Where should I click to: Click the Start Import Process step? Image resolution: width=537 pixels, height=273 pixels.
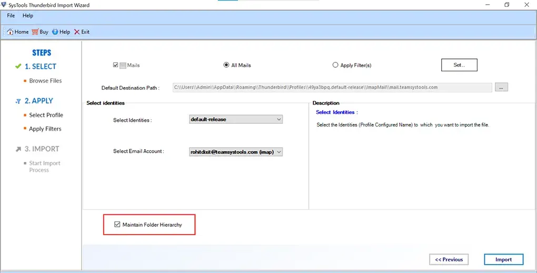[45, 166]
